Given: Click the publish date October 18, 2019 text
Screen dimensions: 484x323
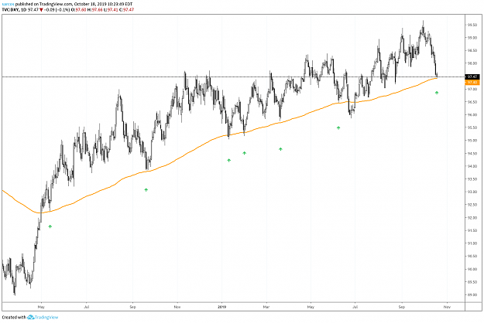Looking at the screenshot, I should coord(91,5).
